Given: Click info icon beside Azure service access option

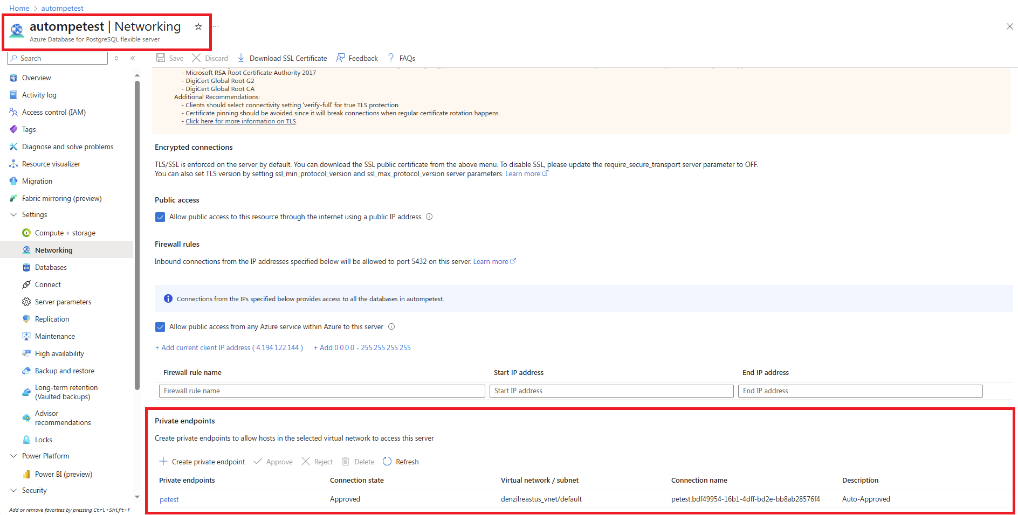Looking at the screenshot, I should (x=391, y=327).
